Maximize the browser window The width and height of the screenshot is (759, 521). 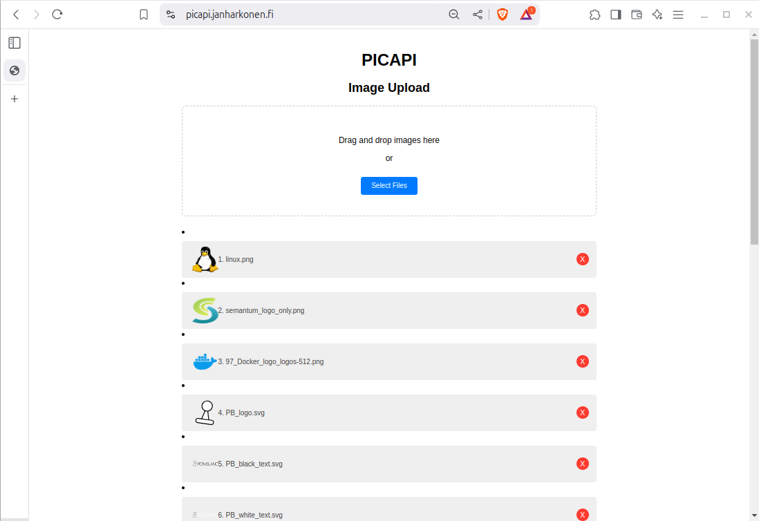tap(727, 15)
